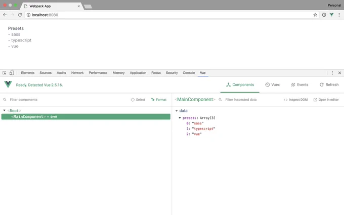344x215 pixels.
Task: Open the Network panel
Action: (x=77, y=73)
